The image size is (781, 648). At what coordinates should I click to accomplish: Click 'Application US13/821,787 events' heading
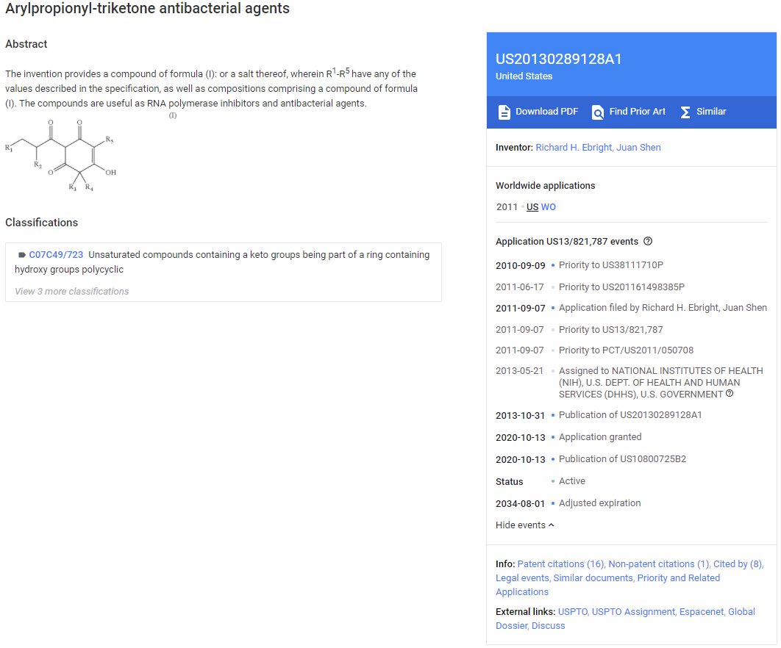[x=567, y=242]
